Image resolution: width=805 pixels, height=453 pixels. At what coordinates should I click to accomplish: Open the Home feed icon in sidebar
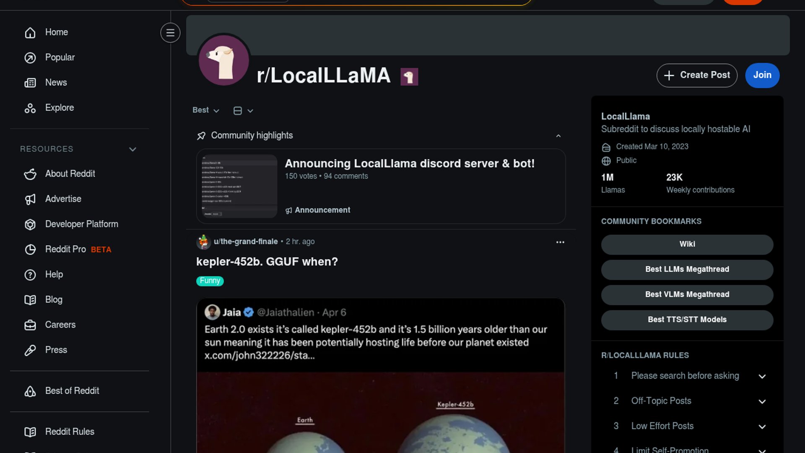pyautogui.click(x=30, y=32)
